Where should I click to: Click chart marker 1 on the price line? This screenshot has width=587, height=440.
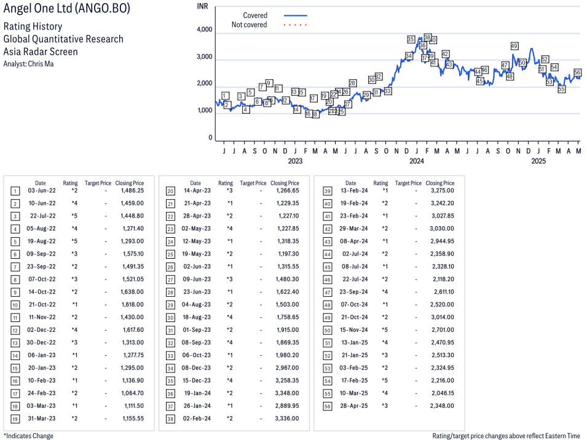coord(225,96)
